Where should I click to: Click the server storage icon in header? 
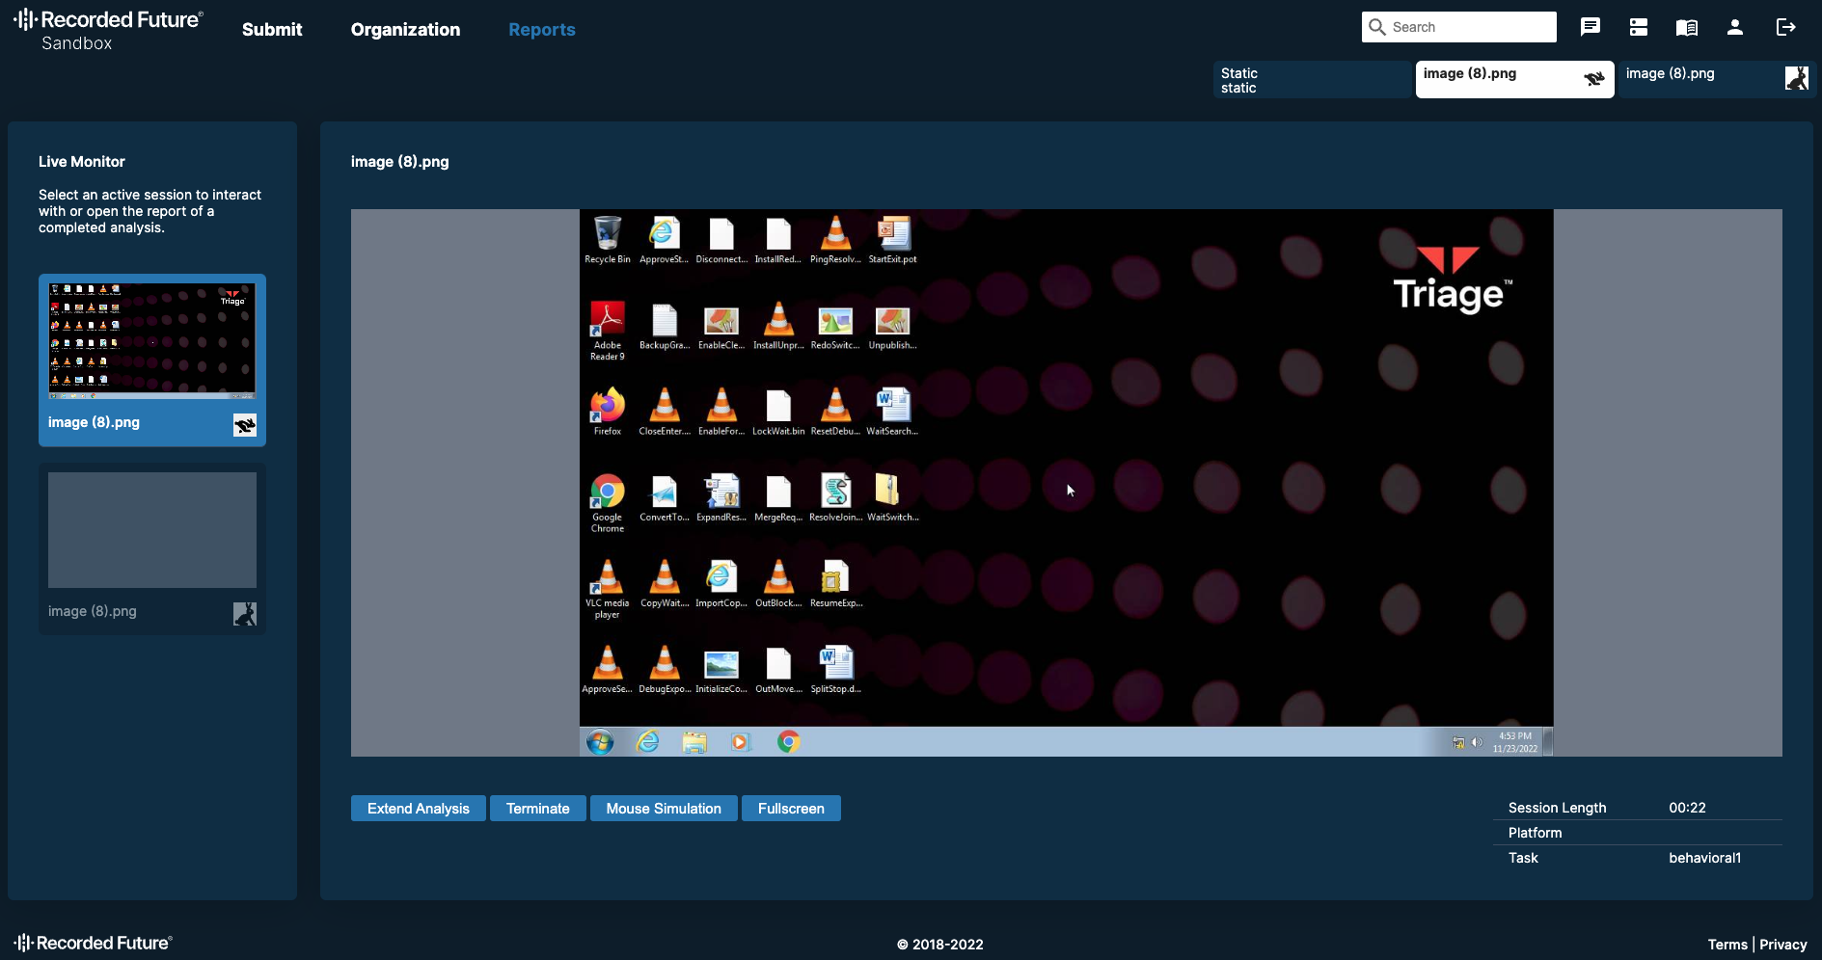click(x=1639, y=27)
